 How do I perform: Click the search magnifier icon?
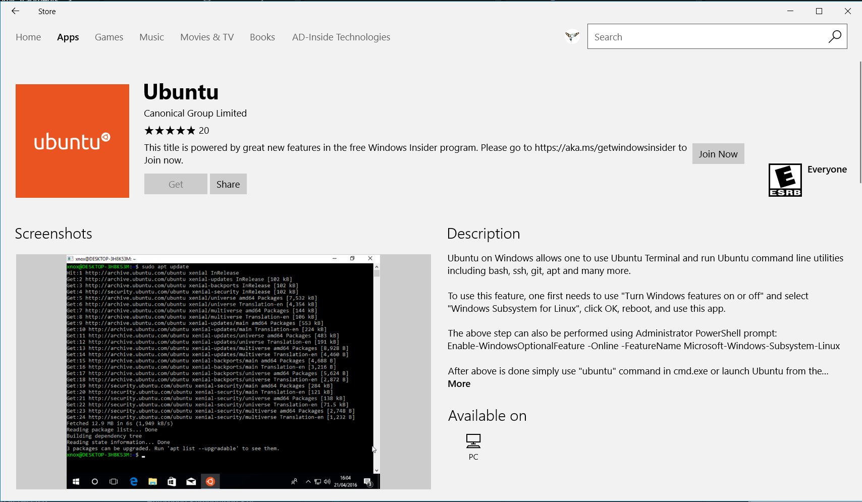click(835, 37)
